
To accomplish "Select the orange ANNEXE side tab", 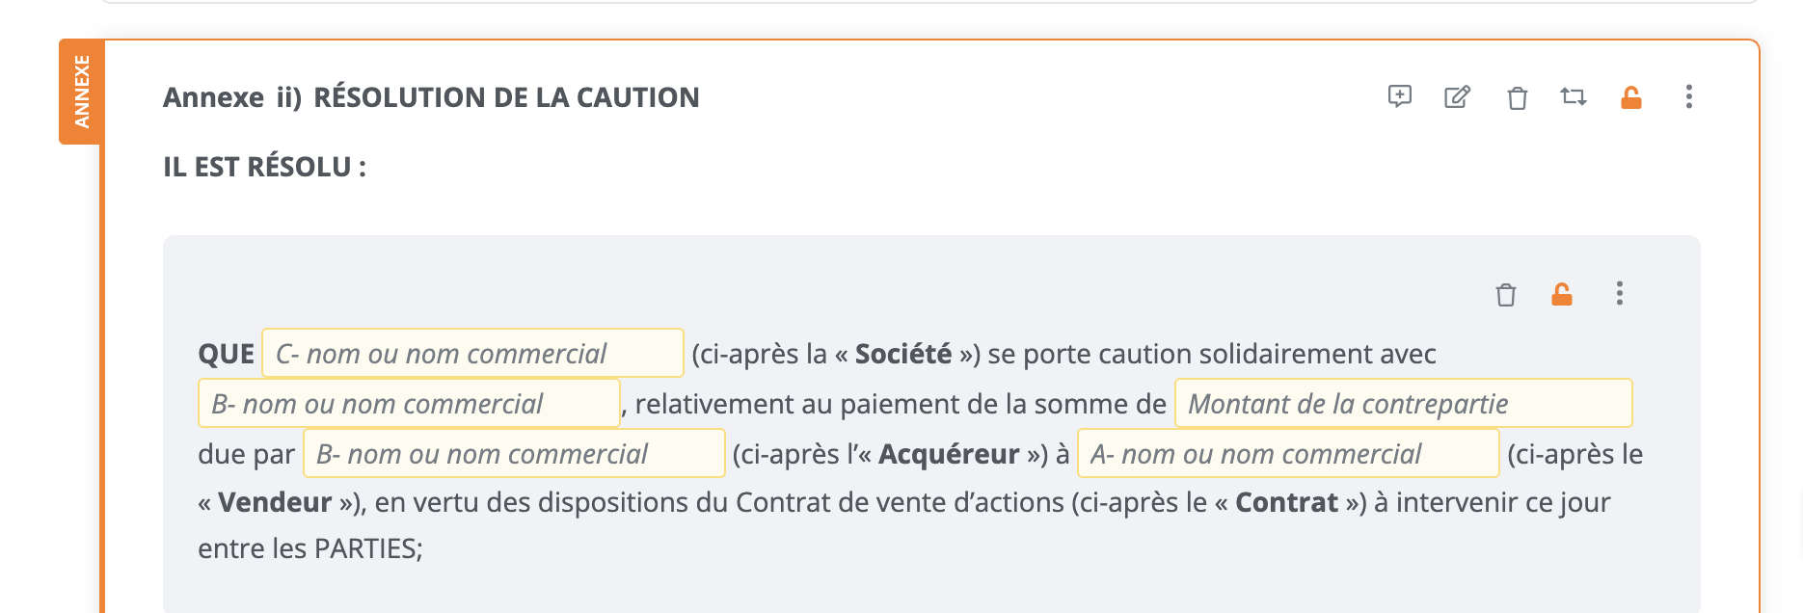I will pyautogui.click(x=82, y=93).
